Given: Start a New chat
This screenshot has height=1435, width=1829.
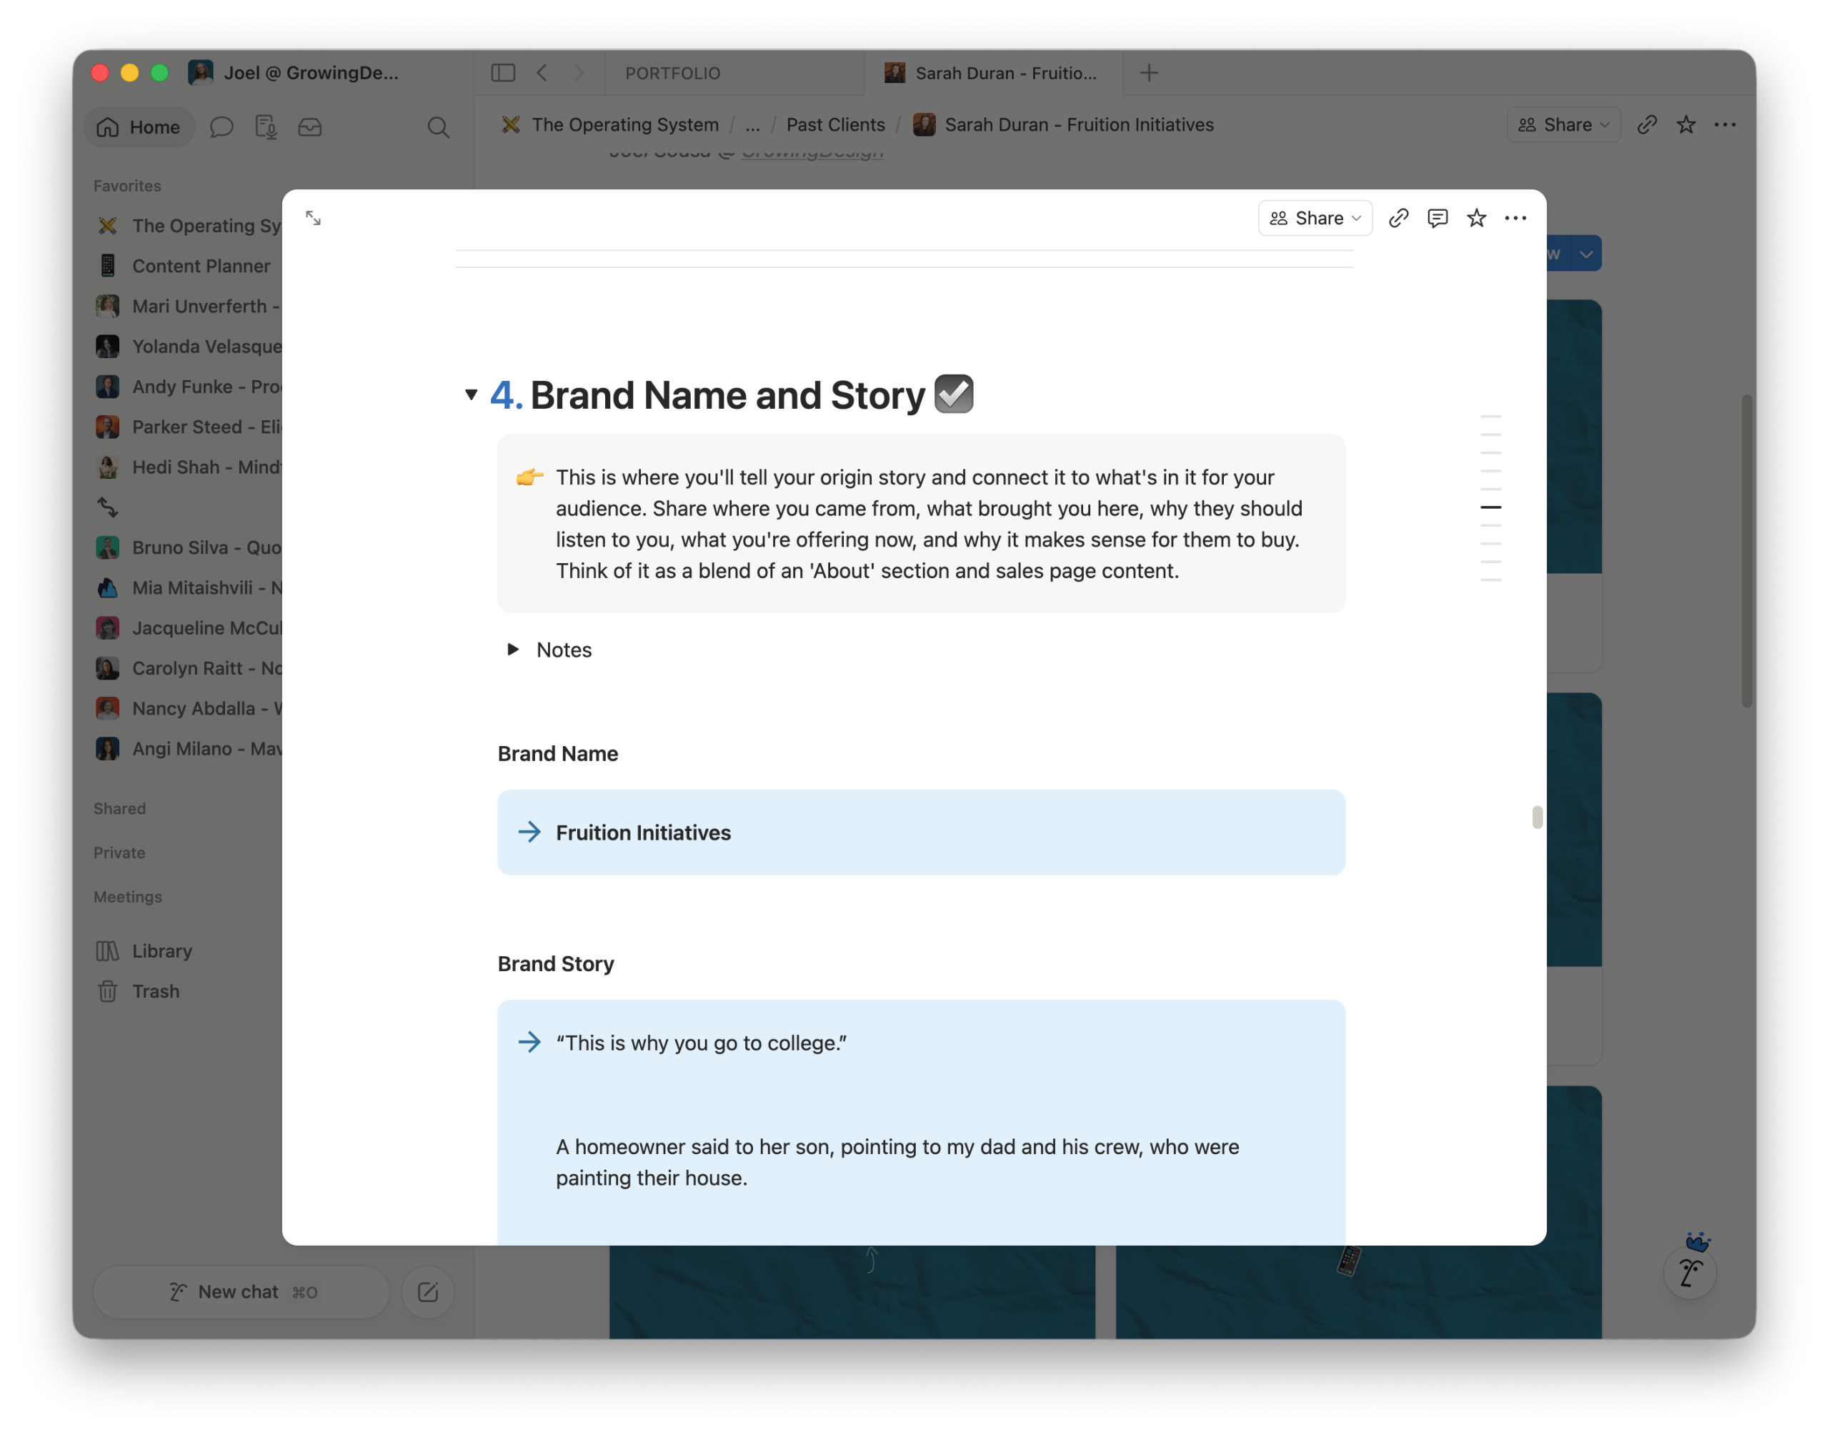Looking at the screenshot, I should pos(241,1292).
